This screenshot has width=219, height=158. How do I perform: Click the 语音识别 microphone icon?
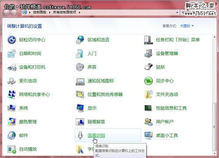(80, 136)
